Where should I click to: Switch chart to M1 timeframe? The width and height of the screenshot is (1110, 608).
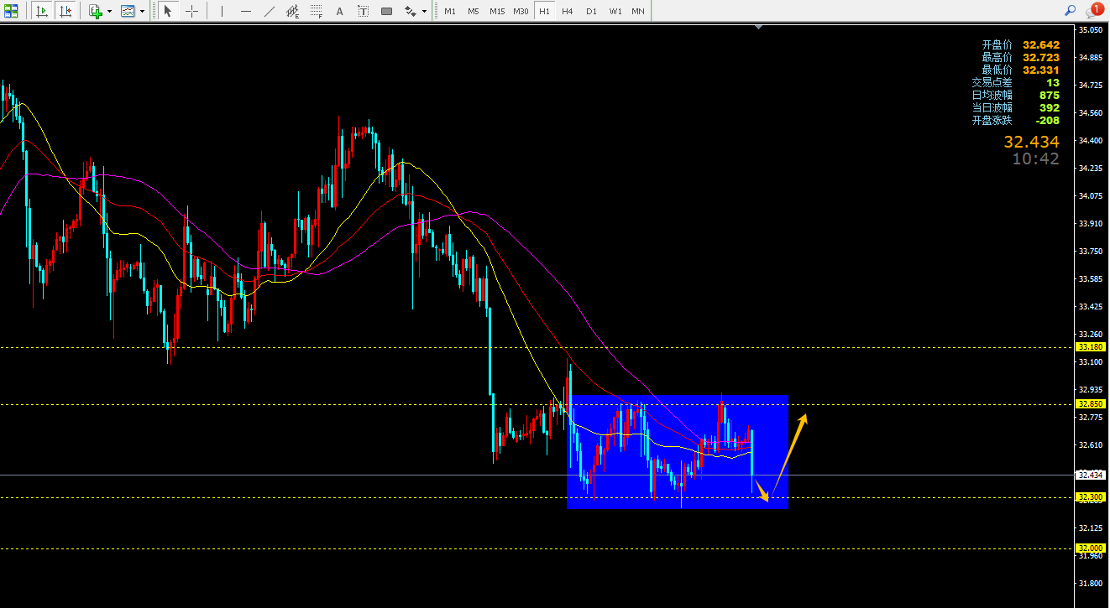(x=450, y=12)
